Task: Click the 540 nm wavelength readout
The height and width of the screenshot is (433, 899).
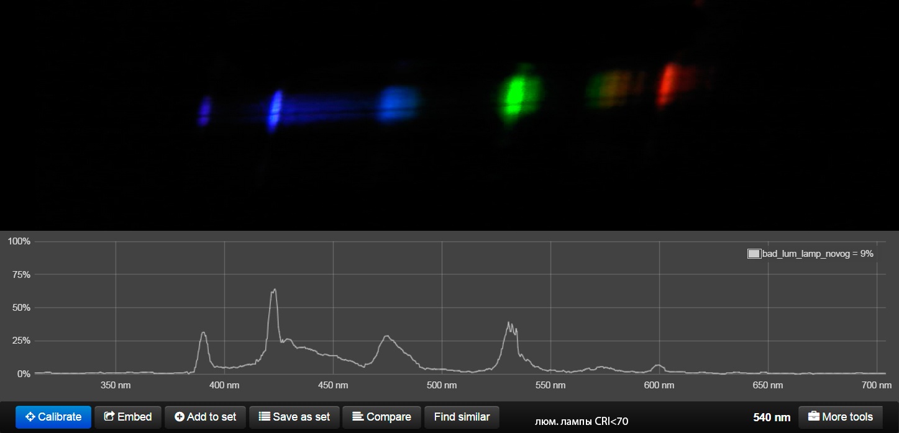Action: (x=772, y=417)
